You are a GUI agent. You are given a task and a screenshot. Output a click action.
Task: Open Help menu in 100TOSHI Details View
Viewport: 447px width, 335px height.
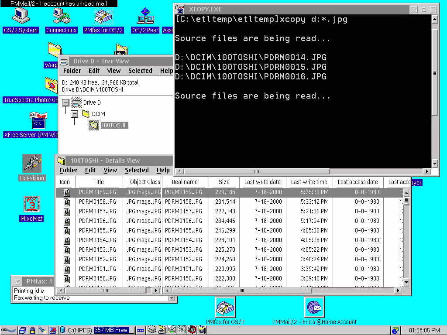(163, 170)
